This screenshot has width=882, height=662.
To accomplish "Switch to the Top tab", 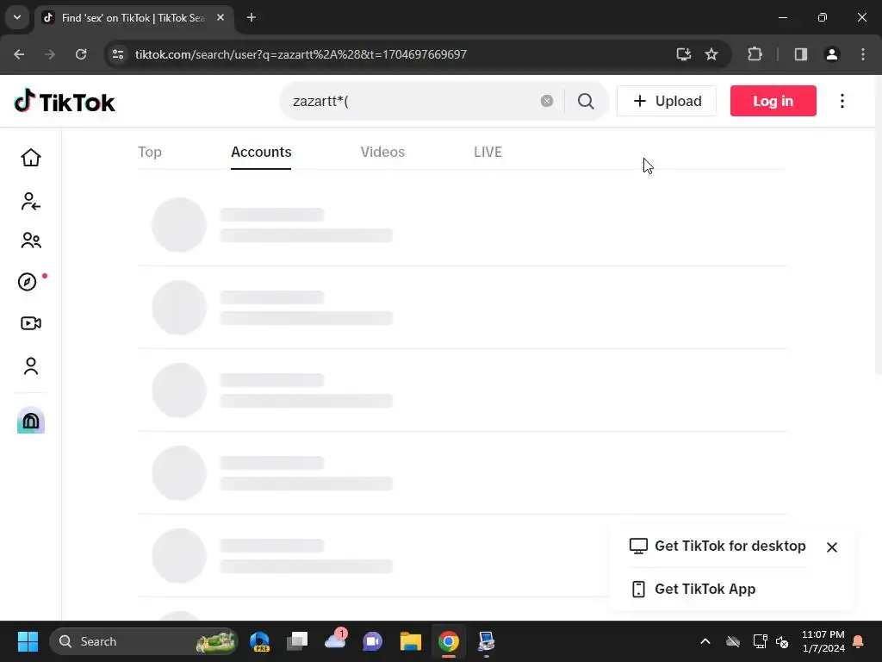I will (150, 152).
